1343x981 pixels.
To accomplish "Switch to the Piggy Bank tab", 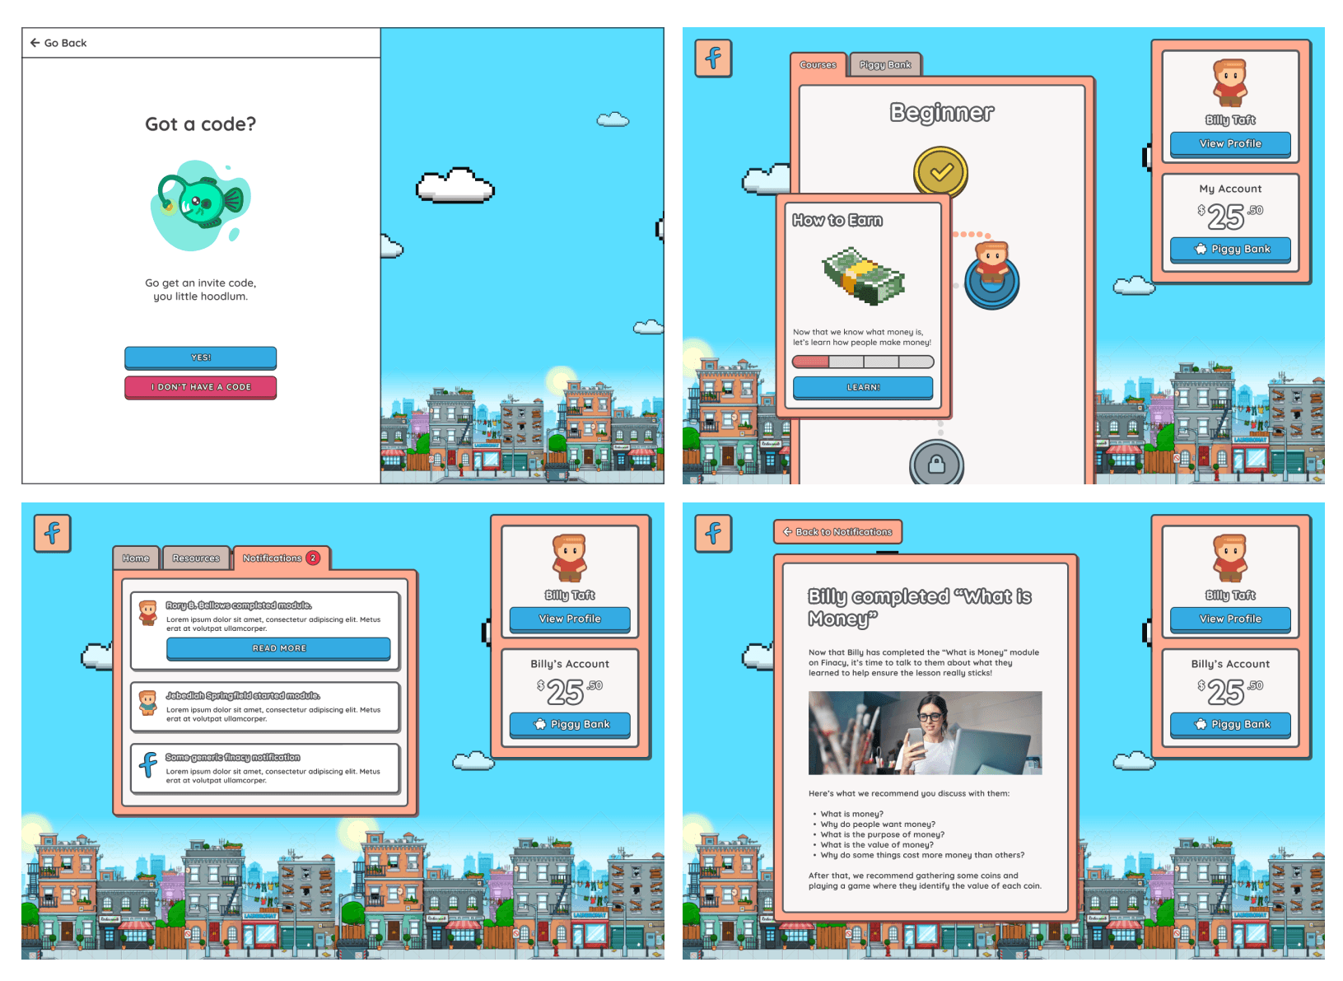I will point(884,64).
